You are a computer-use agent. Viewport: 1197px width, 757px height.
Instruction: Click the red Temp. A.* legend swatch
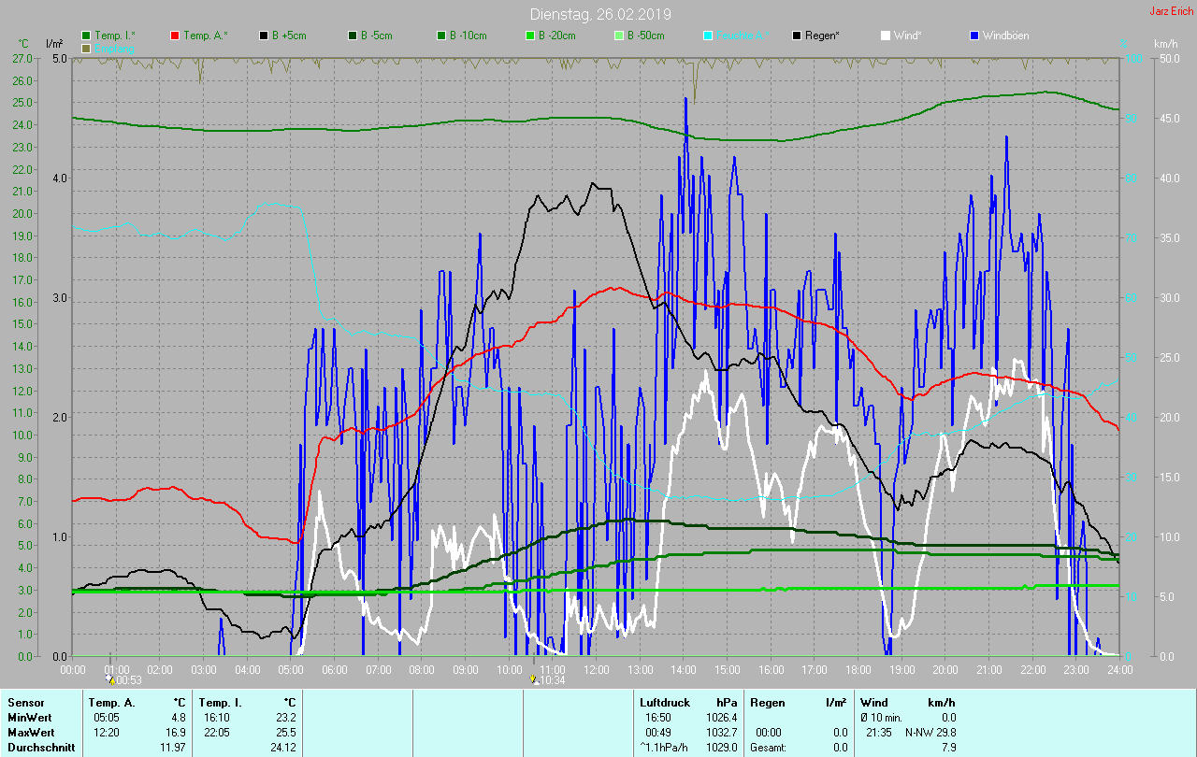tap(175, 36)
